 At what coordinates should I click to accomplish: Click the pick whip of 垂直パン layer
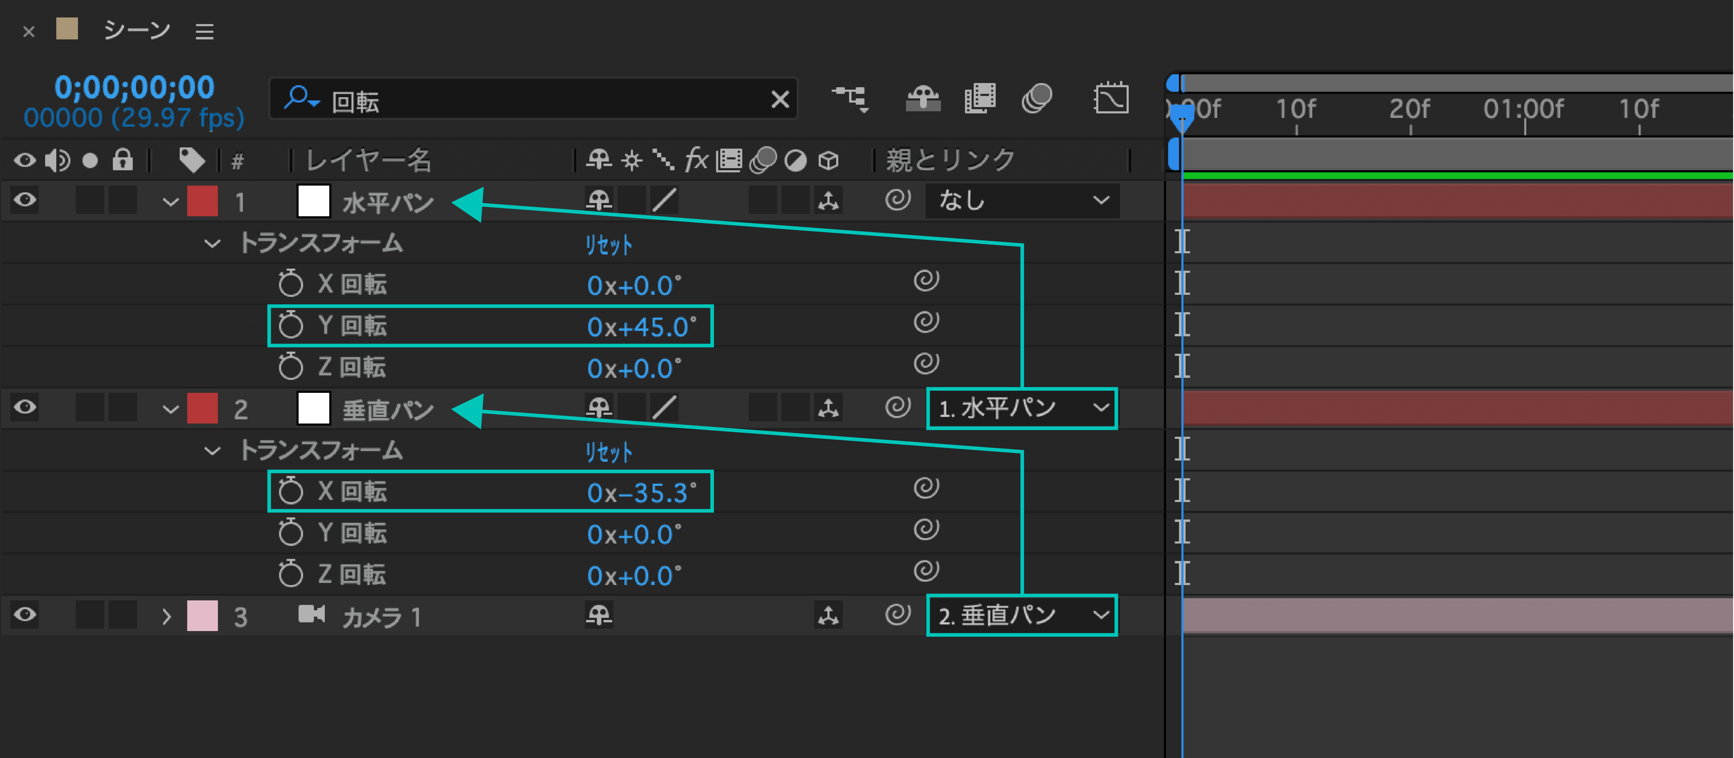click(897, 407)
